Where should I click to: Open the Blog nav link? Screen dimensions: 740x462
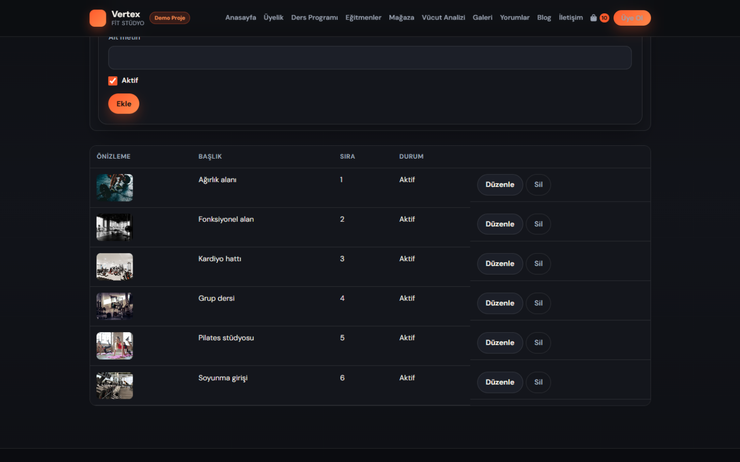point(544,17)
